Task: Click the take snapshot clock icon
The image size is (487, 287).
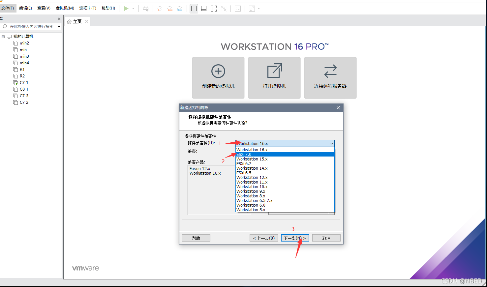Action: [160, 9]
